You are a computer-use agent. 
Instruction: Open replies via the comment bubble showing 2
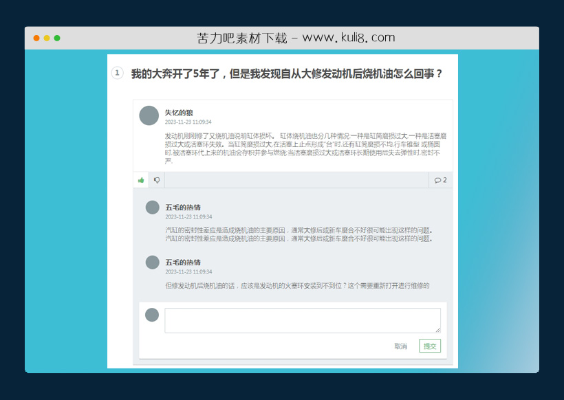(440, 179)
